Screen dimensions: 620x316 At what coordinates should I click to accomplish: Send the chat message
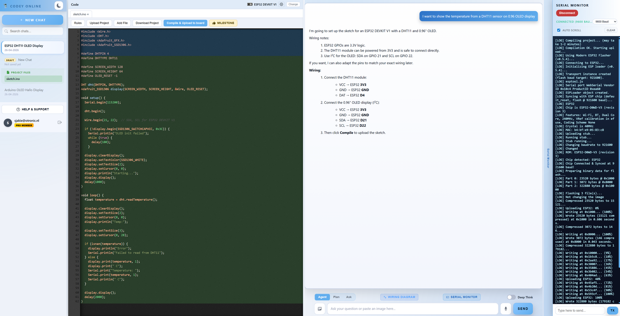click(523, 309)
